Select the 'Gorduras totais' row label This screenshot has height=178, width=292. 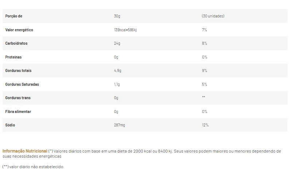[x=18, y=71]
